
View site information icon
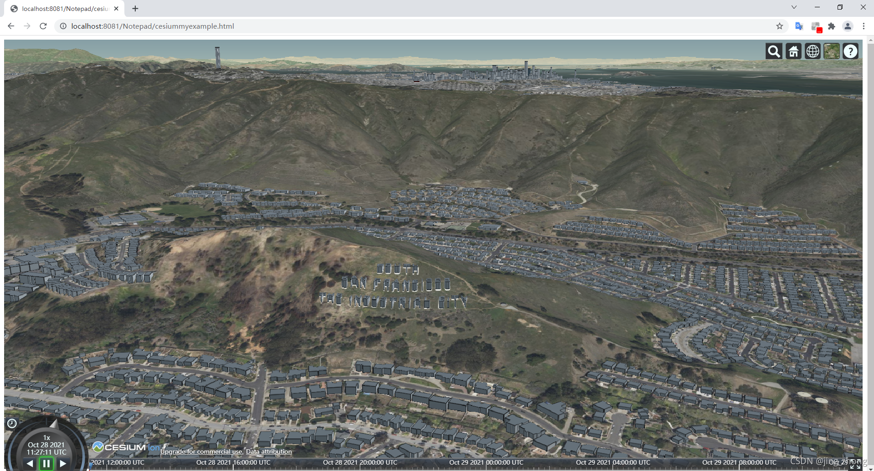(63, 26)
